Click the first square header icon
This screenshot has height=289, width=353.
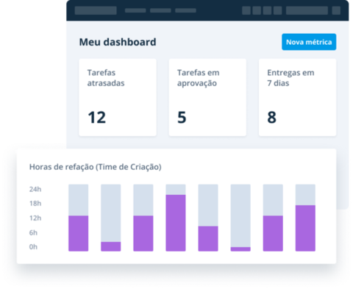[x=246, y=10]
